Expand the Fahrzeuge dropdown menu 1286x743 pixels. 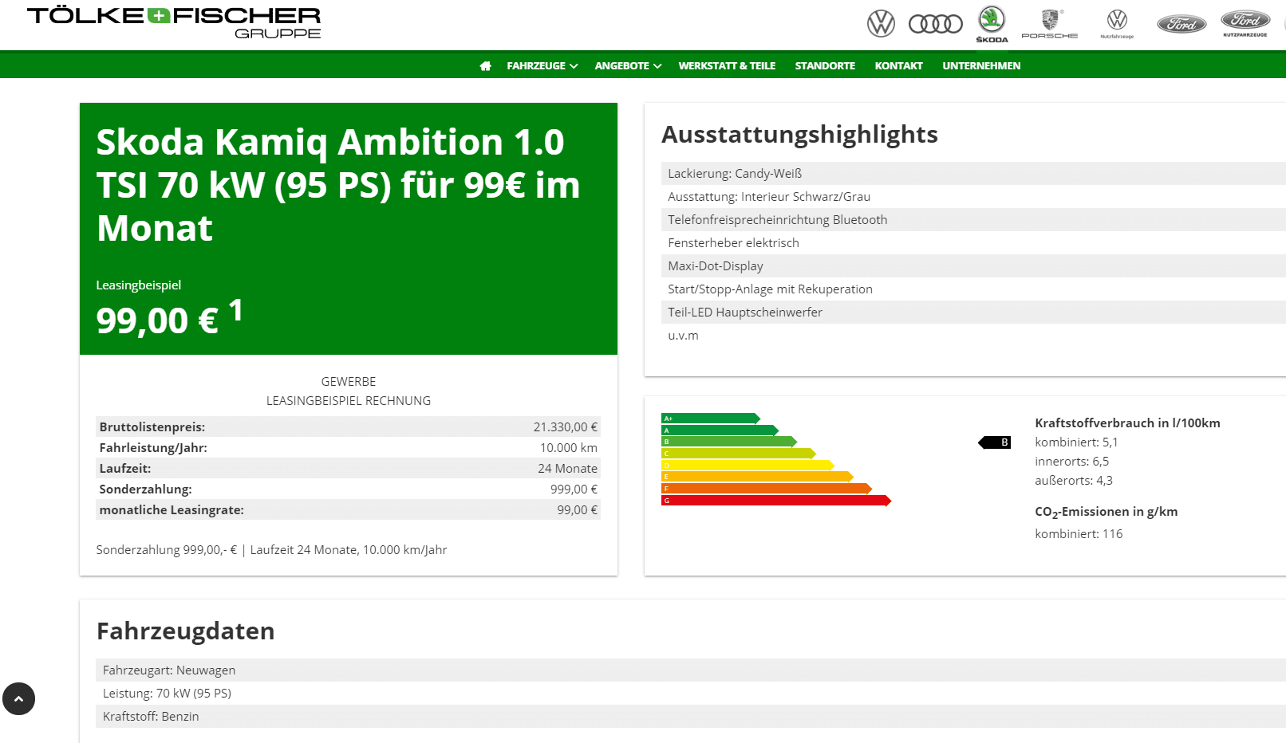[x=542, y=66]
